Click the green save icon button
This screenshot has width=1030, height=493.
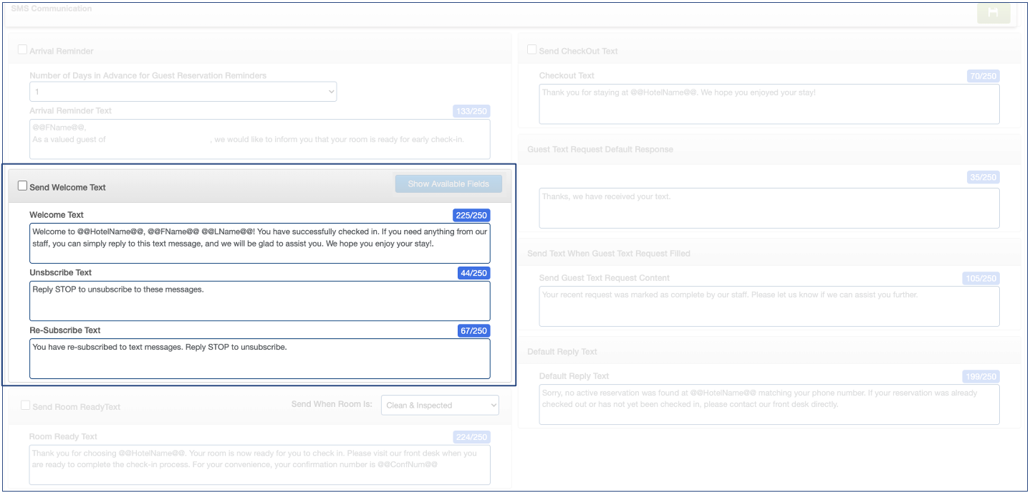[992, 13]
